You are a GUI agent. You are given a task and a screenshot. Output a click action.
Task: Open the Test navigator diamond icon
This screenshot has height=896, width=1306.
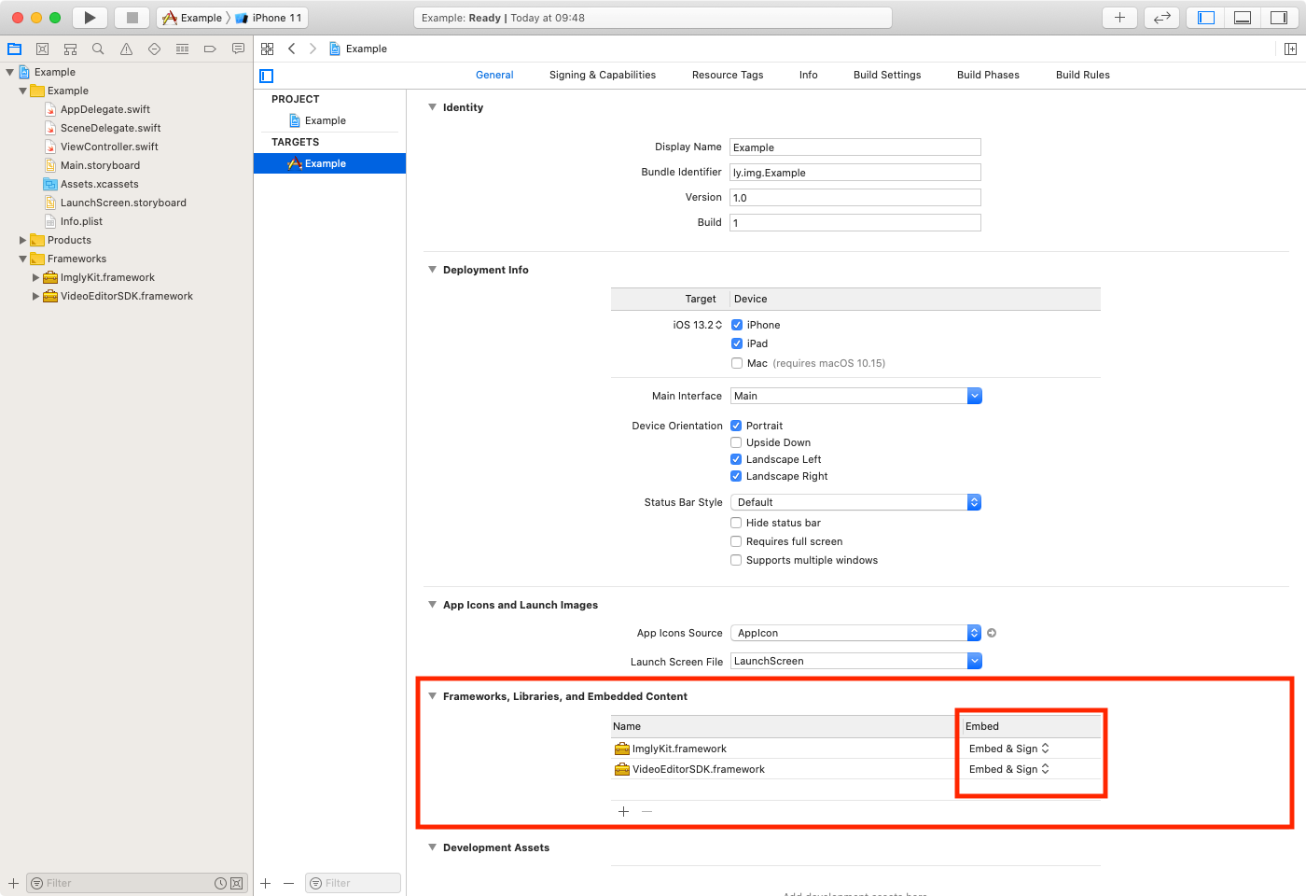point(154,49)
